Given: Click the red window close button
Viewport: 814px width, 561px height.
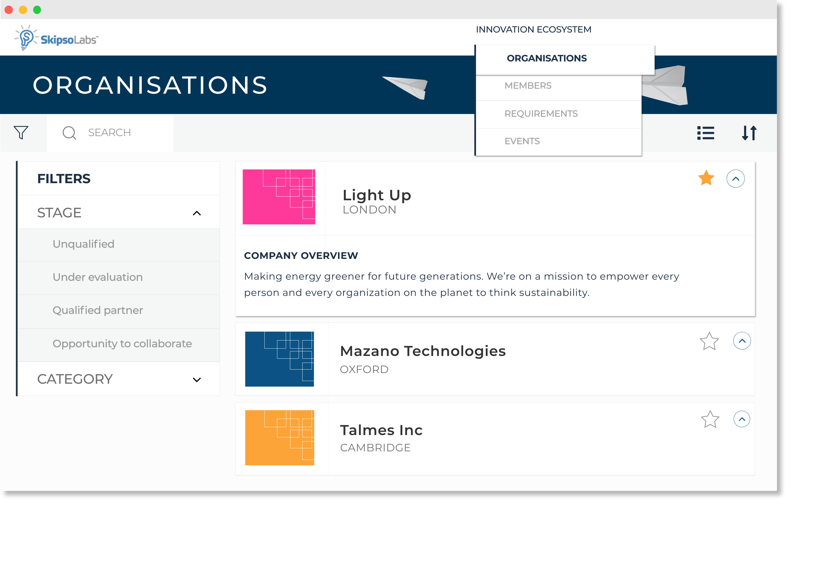Looking at the screenshot, I should tap(9, 10).
